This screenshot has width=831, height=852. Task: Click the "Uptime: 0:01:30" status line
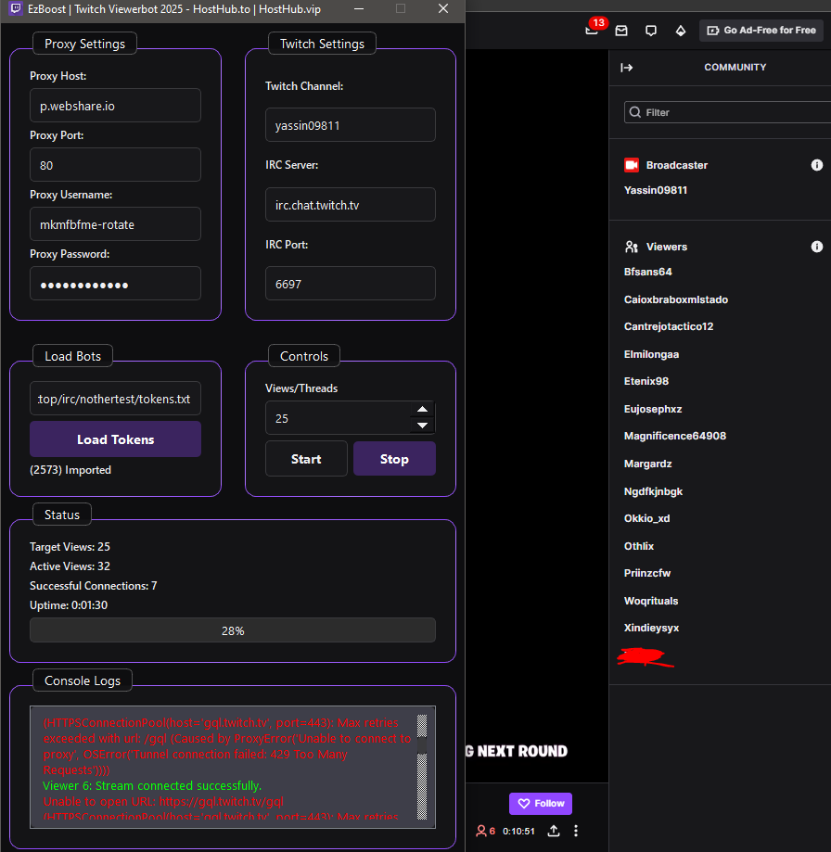(69, 605)
